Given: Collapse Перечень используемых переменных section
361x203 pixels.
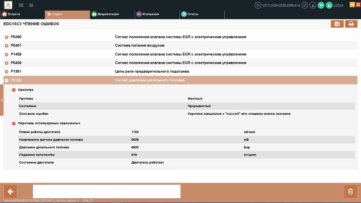Looking at the screenshot, I should (x=14, y=123).
